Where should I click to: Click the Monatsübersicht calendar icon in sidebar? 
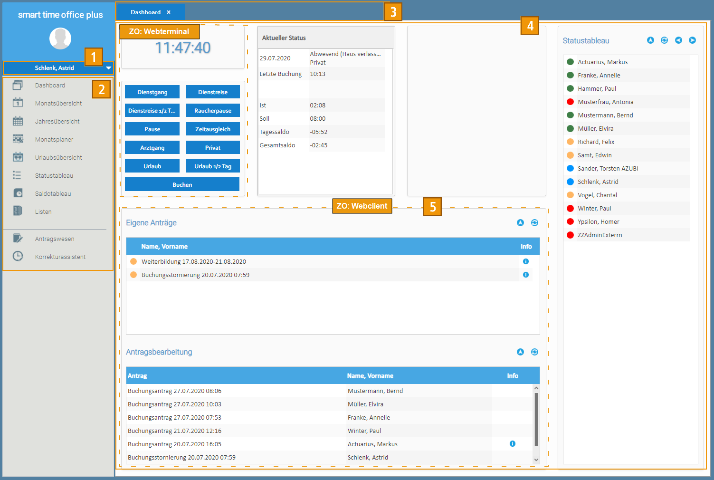pos(18,103)
